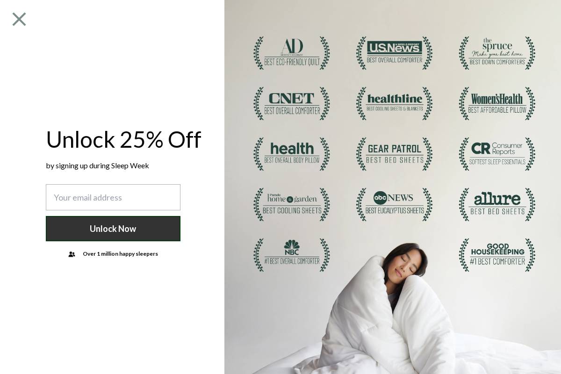Image resolution: width=561 pixels, height=374 pixels.
Task: Close the signup popup with the X icon
Action: 19,19
